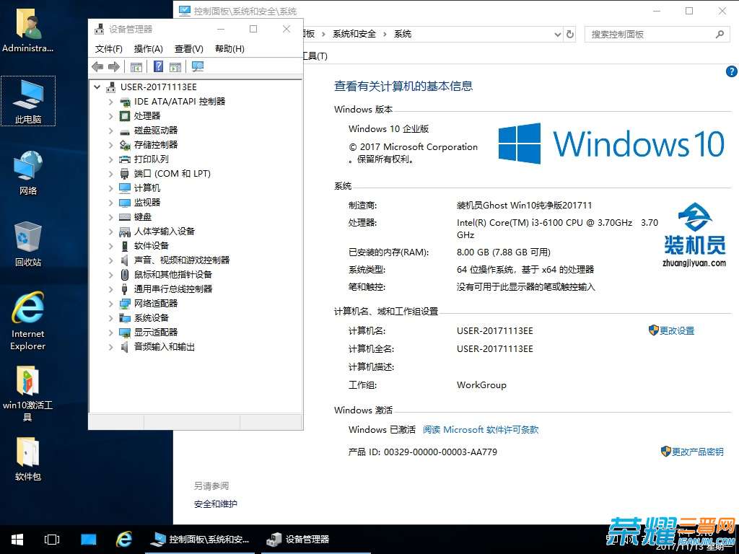The image size is (739, 554).
Task: Open 阅读 Microsoft 软件许可条款 link
Action: (480, 430)
